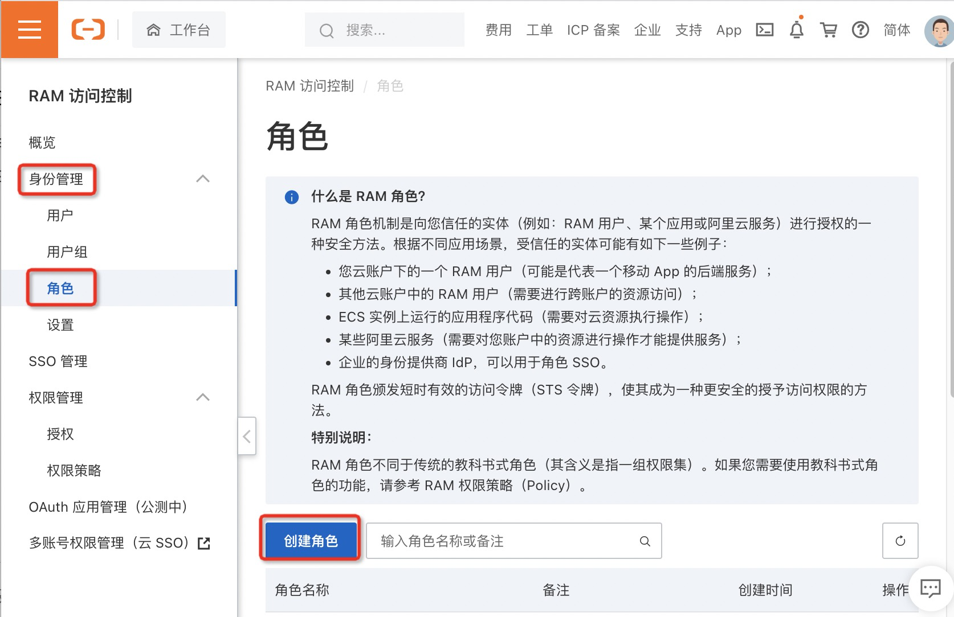Screen dimensions: 954x617
Task: Collapse the sidebar with the arrow handle
Action: coord(247,437)
